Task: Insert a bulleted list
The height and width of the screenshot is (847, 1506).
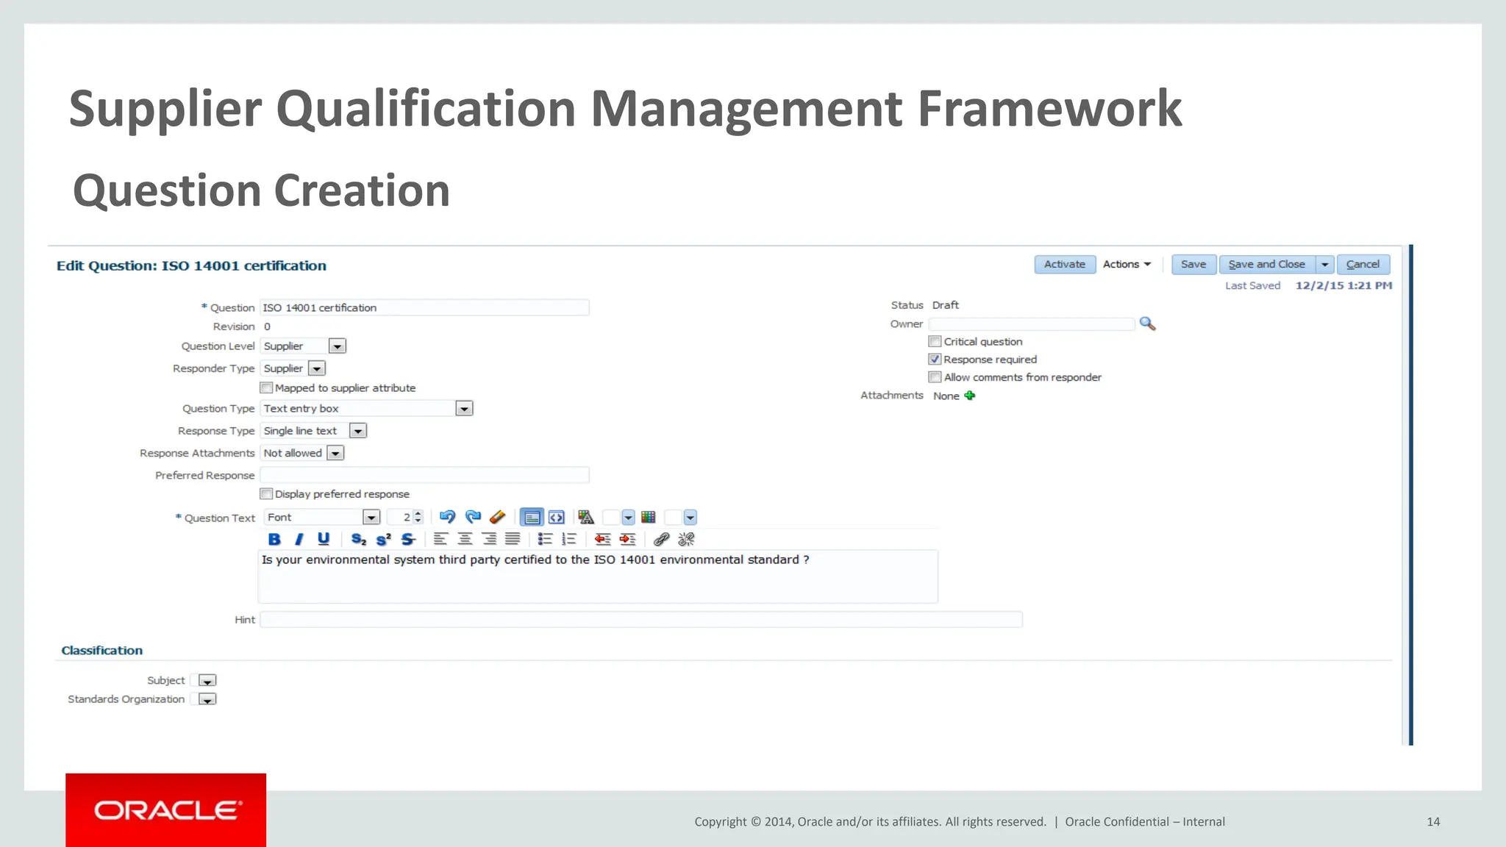Action: coord(545,539)
